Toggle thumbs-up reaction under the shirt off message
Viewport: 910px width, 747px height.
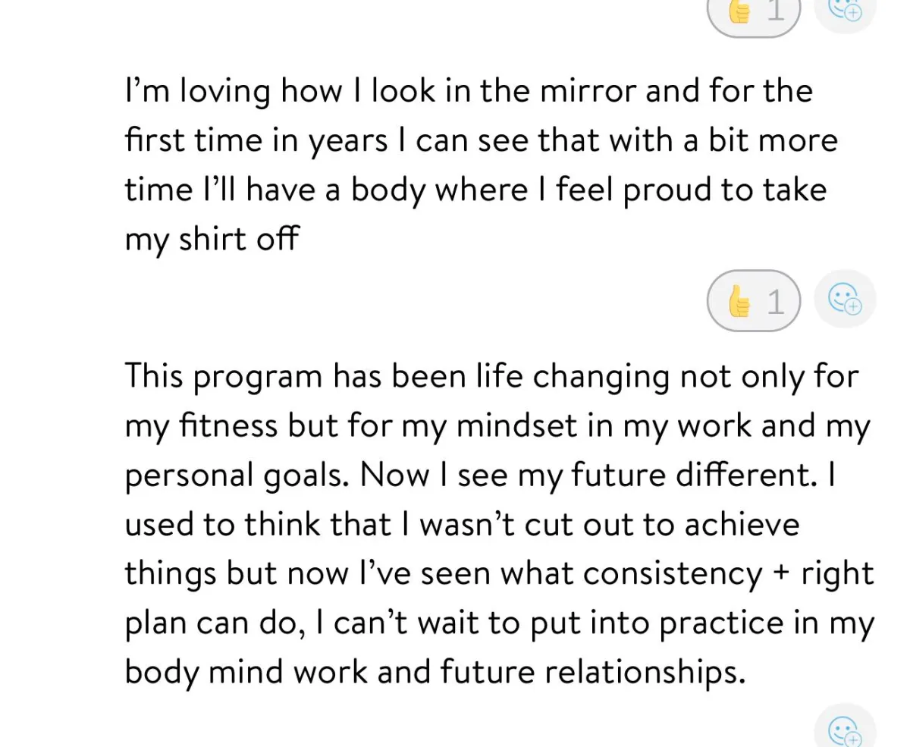[752, 301]
